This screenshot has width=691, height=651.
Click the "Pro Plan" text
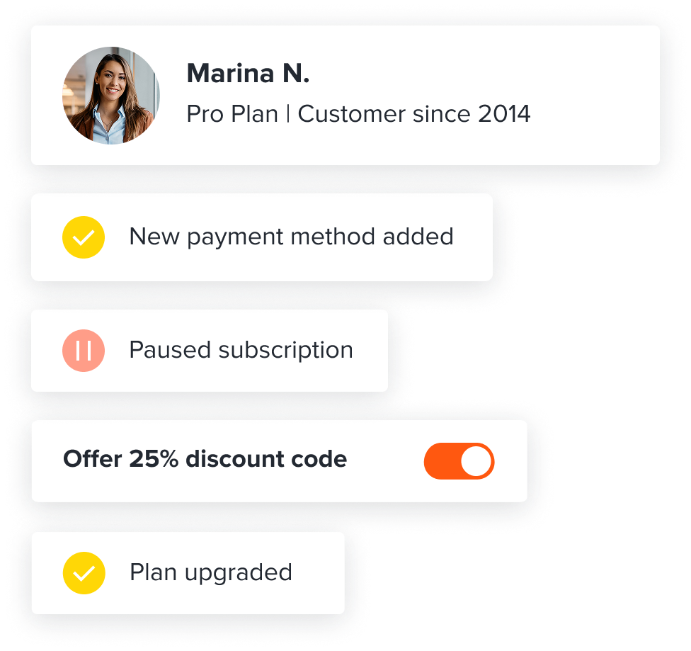point(232,114)
